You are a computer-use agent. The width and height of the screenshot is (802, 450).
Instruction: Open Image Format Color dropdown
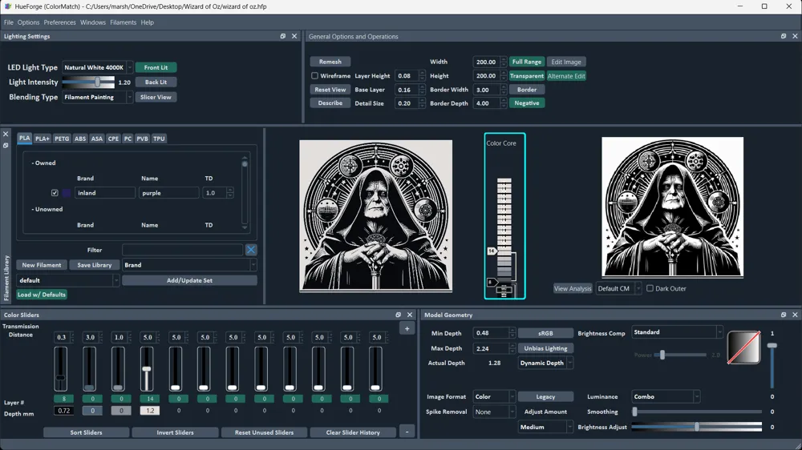(493, 397)
